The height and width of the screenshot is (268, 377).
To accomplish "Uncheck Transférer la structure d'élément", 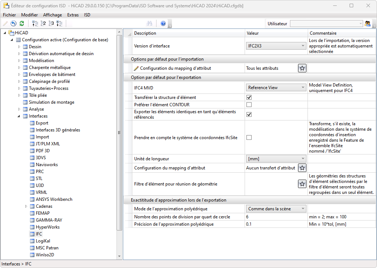I will [249, 97].
